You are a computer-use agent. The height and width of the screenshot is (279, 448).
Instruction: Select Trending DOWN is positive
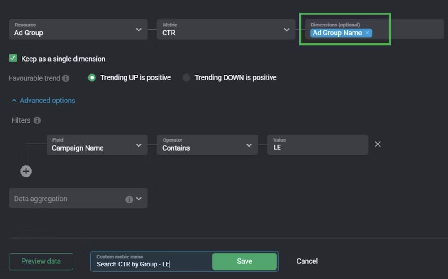[186, 77]
